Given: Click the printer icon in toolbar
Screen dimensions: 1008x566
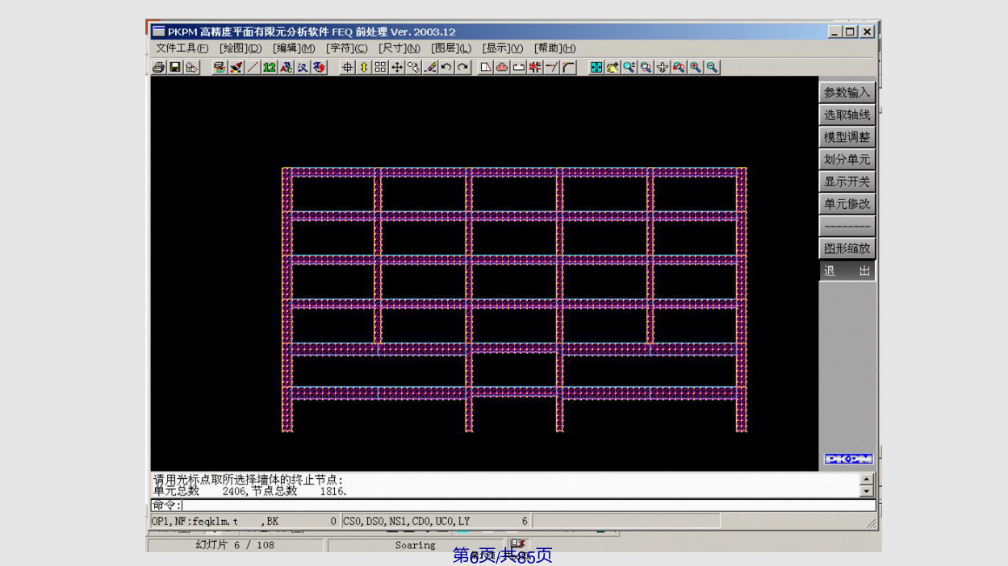Looking at the screenshot, I should click(158, 68).
